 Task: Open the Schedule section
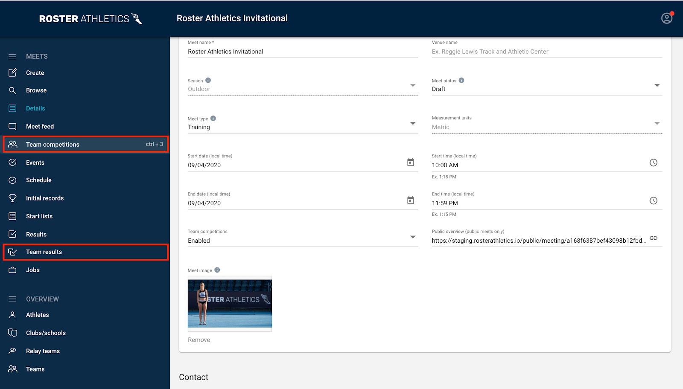[39, 180]
